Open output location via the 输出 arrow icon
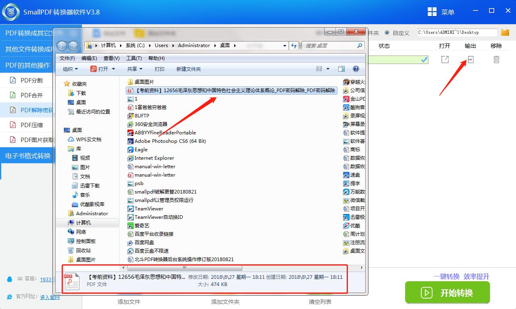The height and width of the screenshot is (309, 516). (470, 59)
